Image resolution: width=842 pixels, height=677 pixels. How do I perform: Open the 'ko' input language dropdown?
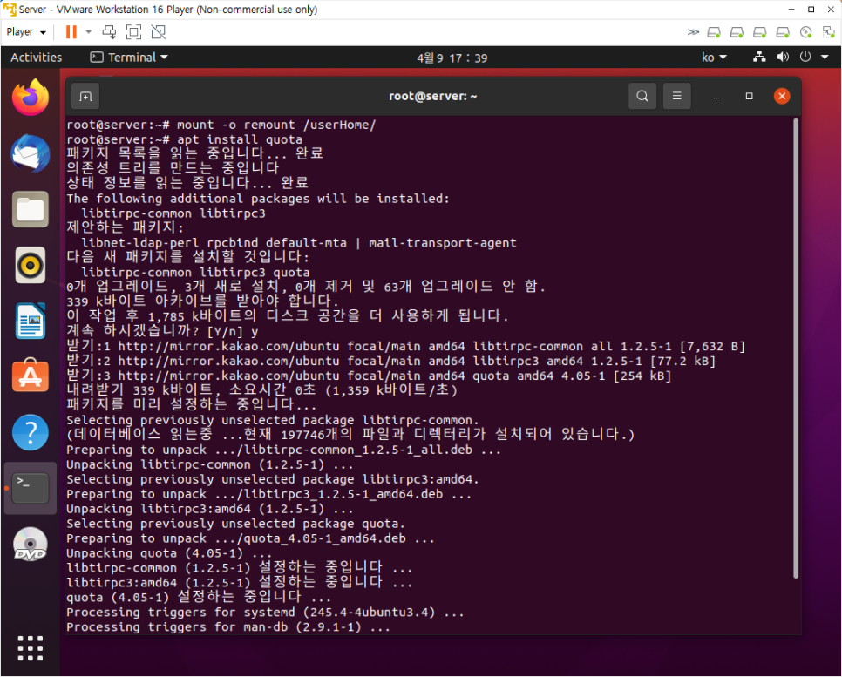coord(714,57)
